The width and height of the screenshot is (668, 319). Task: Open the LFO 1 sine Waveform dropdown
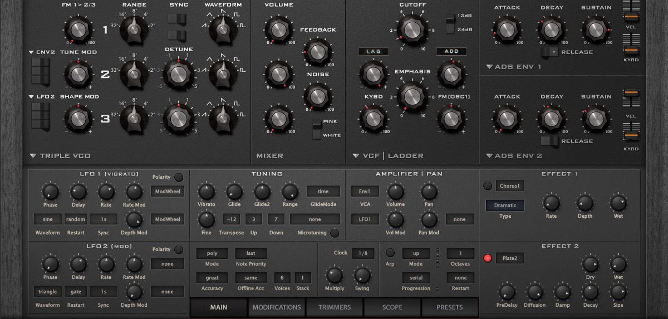(x=47, y=219)
